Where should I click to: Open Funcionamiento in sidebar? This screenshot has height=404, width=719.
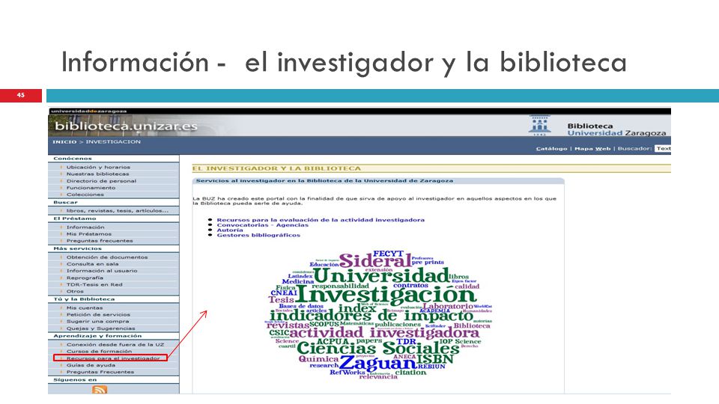(91, 188)
